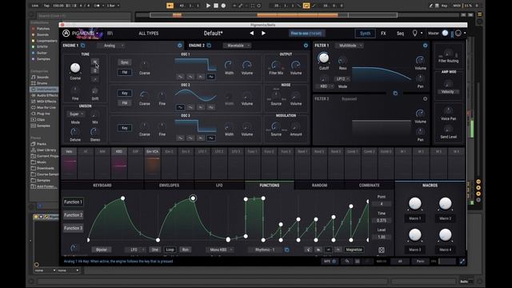
Task: Open the LFO modulation tab
Action: [219, 186]
